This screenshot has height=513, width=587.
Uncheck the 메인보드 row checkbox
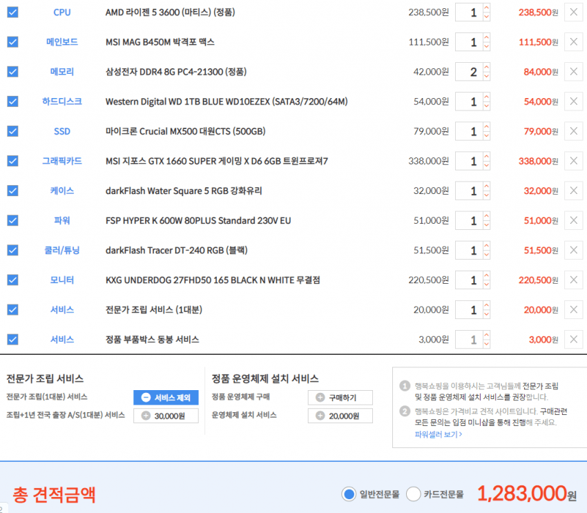click(x=12, y=41)
